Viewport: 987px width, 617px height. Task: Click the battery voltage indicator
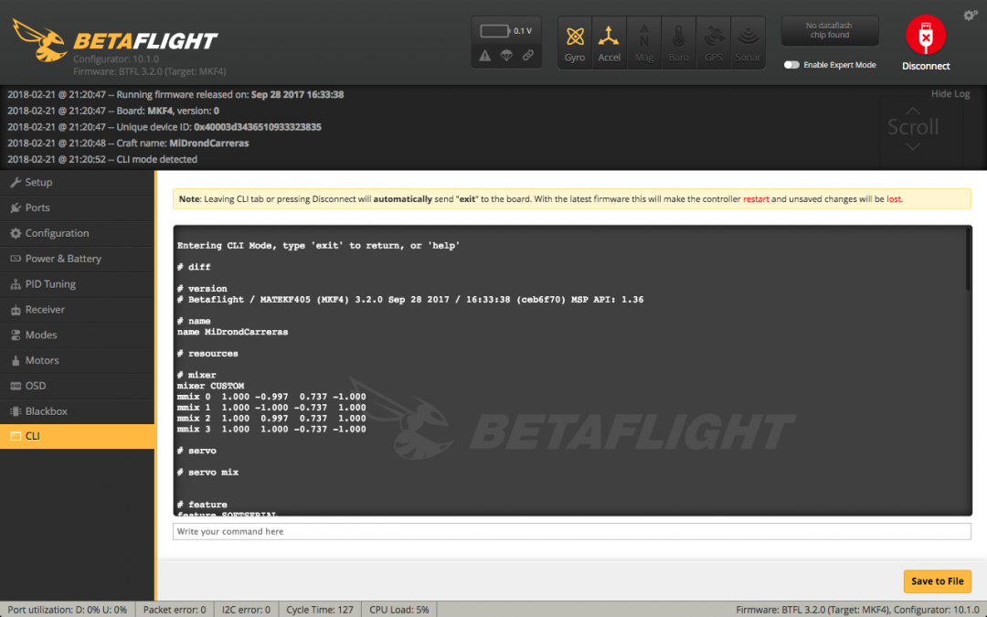(x=505, y=29)
